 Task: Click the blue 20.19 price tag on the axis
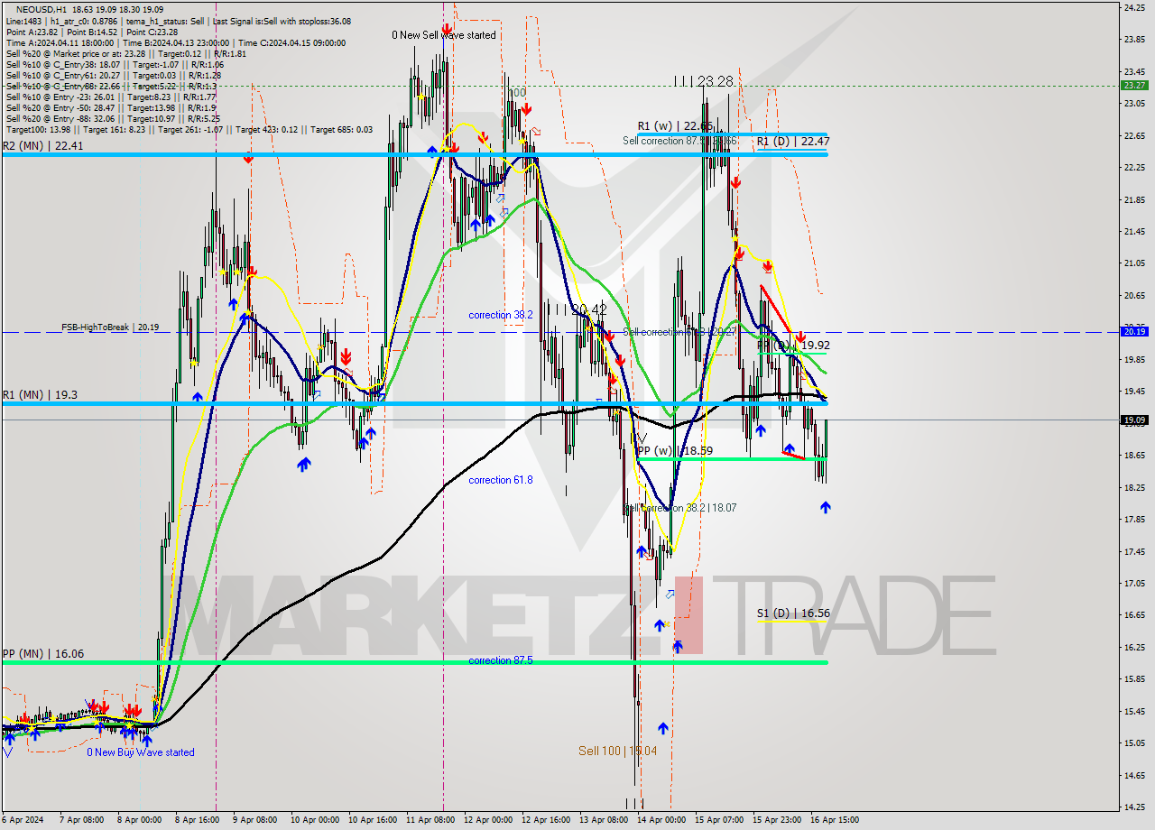[x=1133, y=331]
